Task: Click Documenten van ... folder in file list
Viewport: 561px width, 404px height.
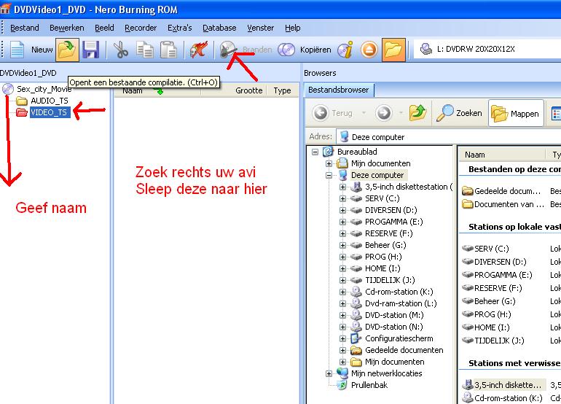Action: (503, 204)
